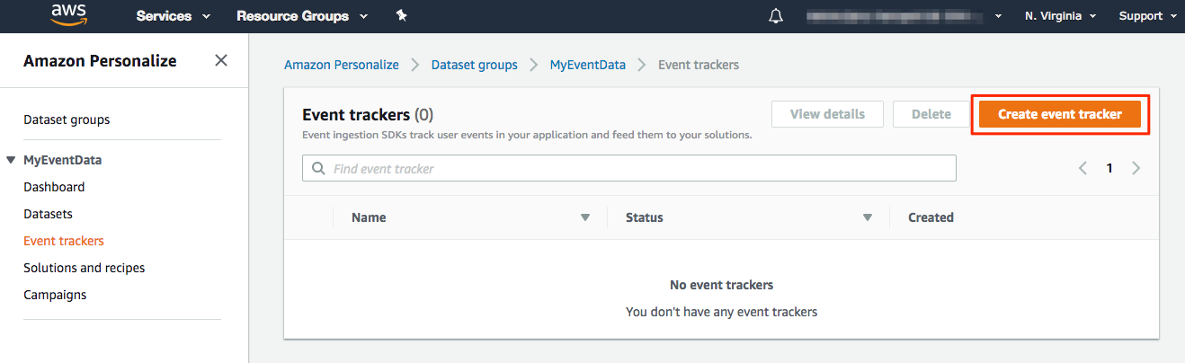
Task: Click the MyEventData breadcrumb link
Action: tap(587, 65)
